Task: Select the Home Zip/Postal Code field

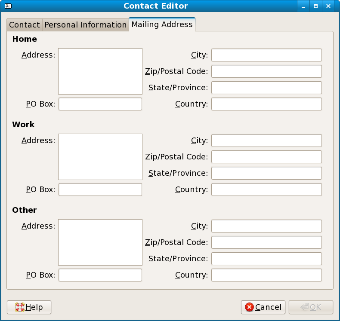Action: click(266, 71)
